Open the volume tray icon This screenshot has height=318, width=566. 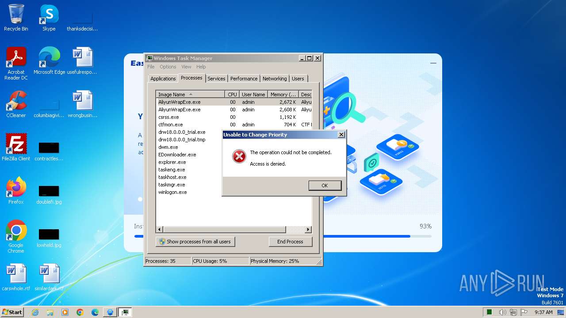pos(503,312)
